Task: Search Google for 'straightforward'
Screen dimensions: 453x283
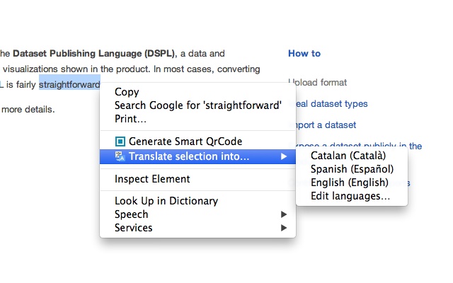Action: point(197,105)
